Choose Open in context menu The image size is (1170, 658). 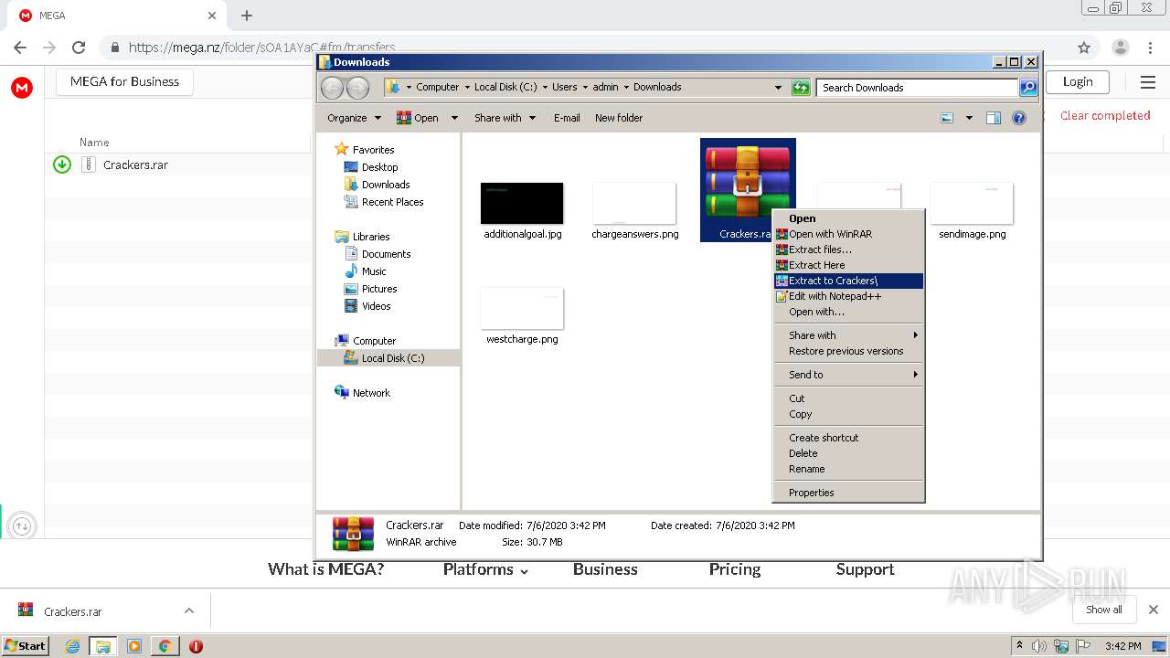pos(848,218)
